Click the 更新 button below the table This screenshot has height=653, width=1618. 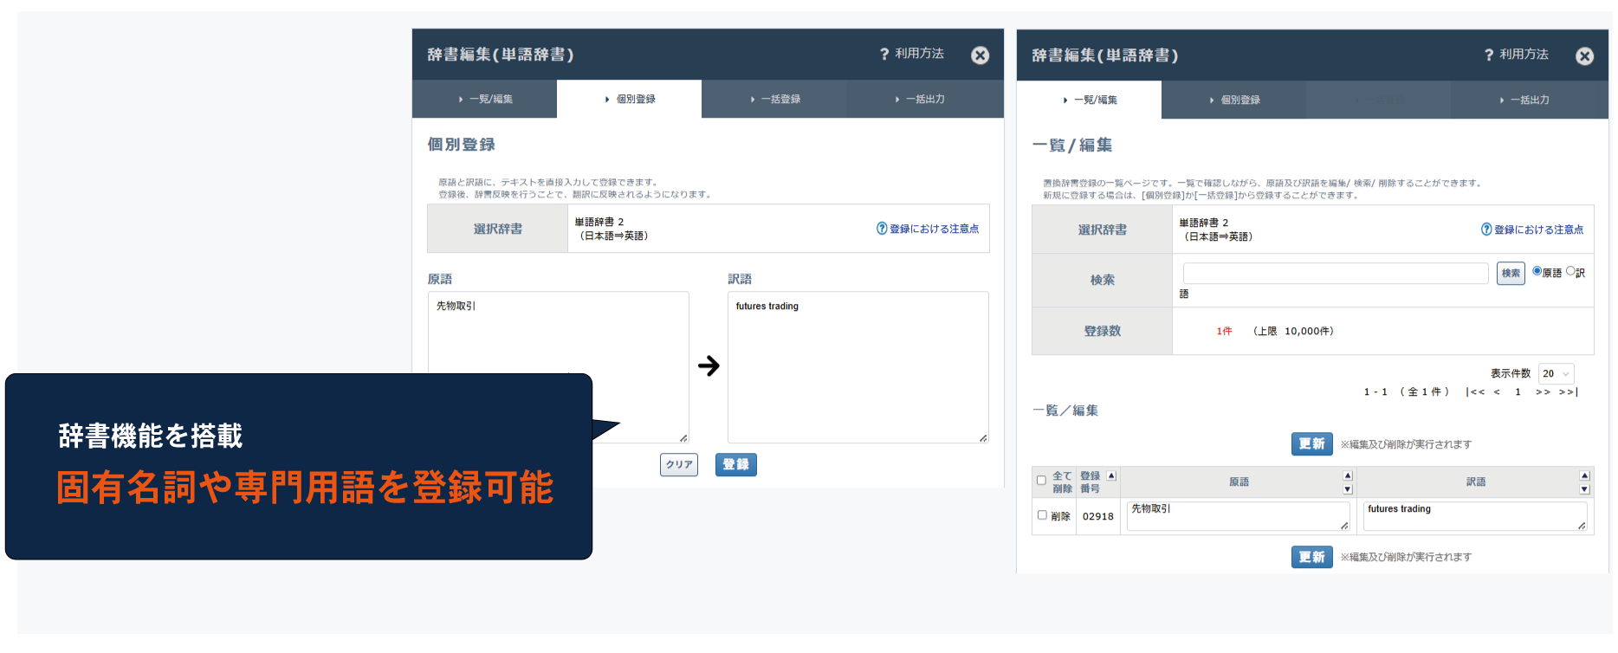[1312, 557]
